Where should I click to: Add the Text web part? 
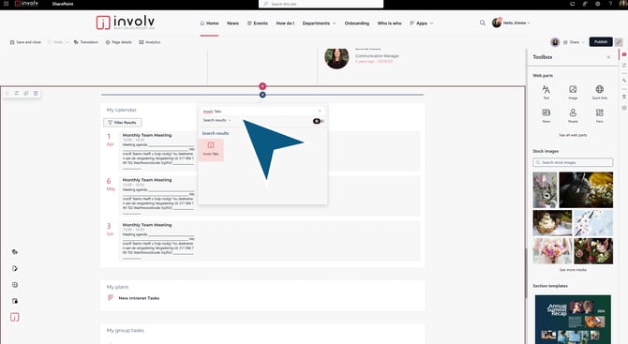point(546,92)
